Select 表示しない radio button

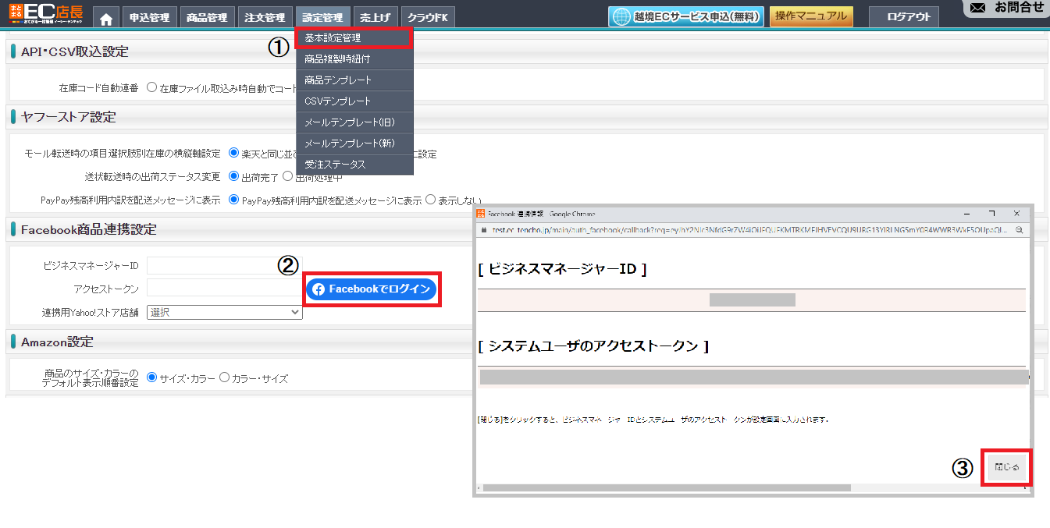pyautogui.click(x=429, y=200)
